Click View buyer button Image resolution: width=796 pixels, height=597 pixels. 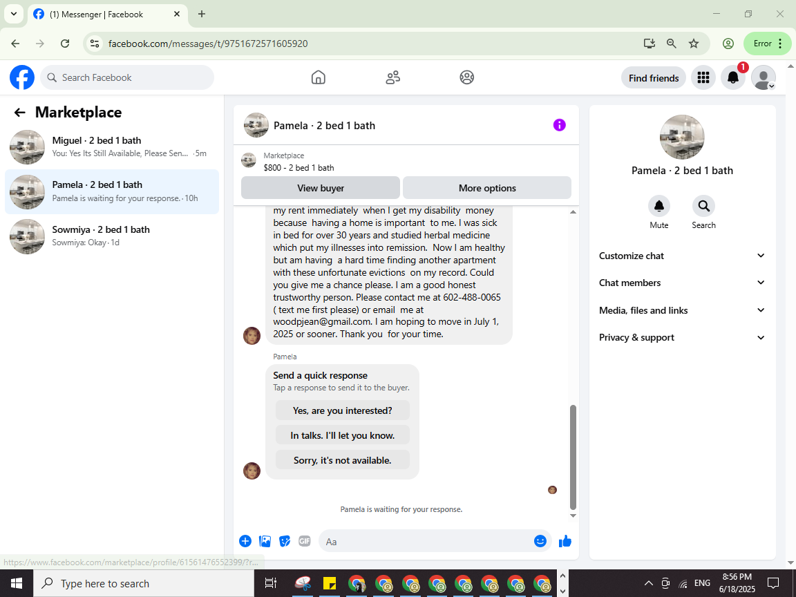point(321,188)
